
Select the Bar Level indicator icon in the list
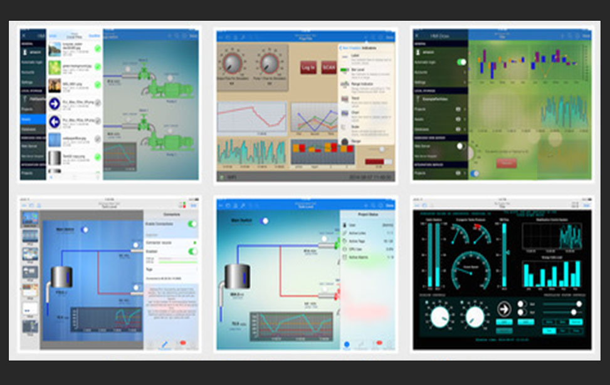pos(344,69)
